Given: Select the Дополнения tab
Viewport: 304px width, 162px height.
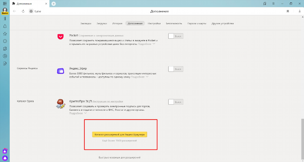Looking at the screenshot, I should tap(135, 23).
